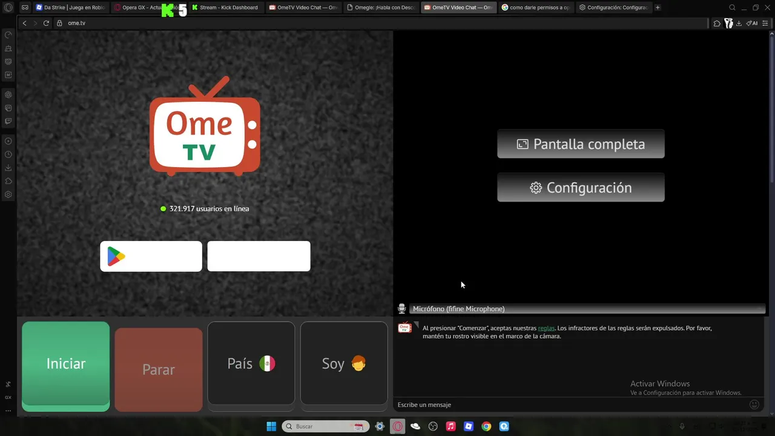Open Pantalla completa fullscreen mode
This screenshot has width=775, height=436.
581,144
